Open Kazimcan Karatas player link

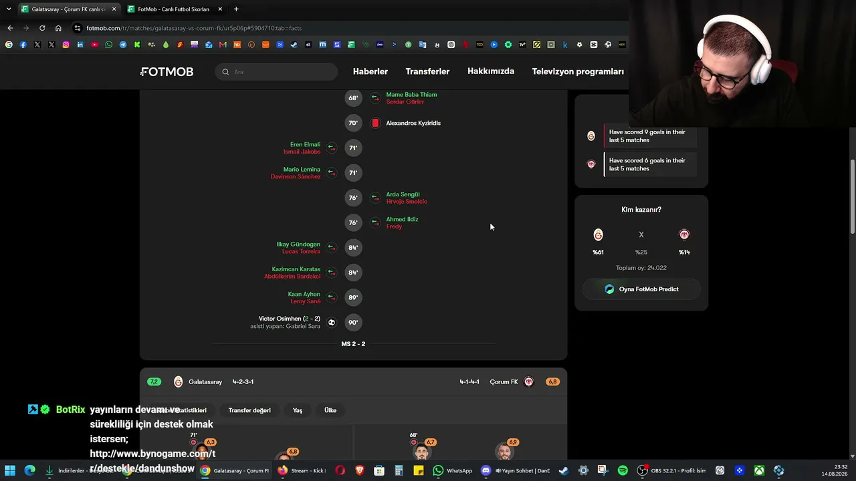click(296, 269)
